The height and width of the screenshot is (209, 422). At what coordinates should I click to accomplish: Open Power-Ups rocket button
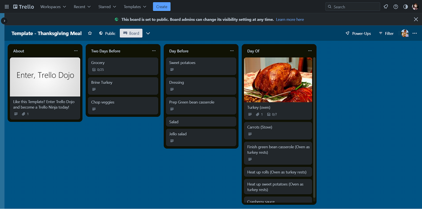click(x=358, y=33)
